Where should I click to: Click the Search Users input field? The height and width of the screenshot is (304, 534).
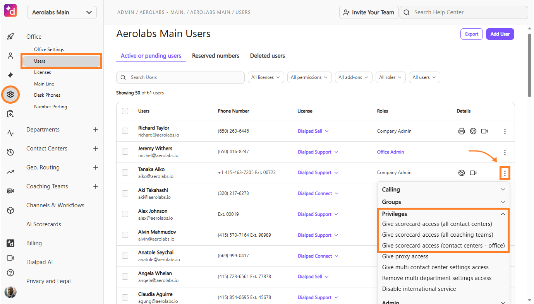pos(180,77)
